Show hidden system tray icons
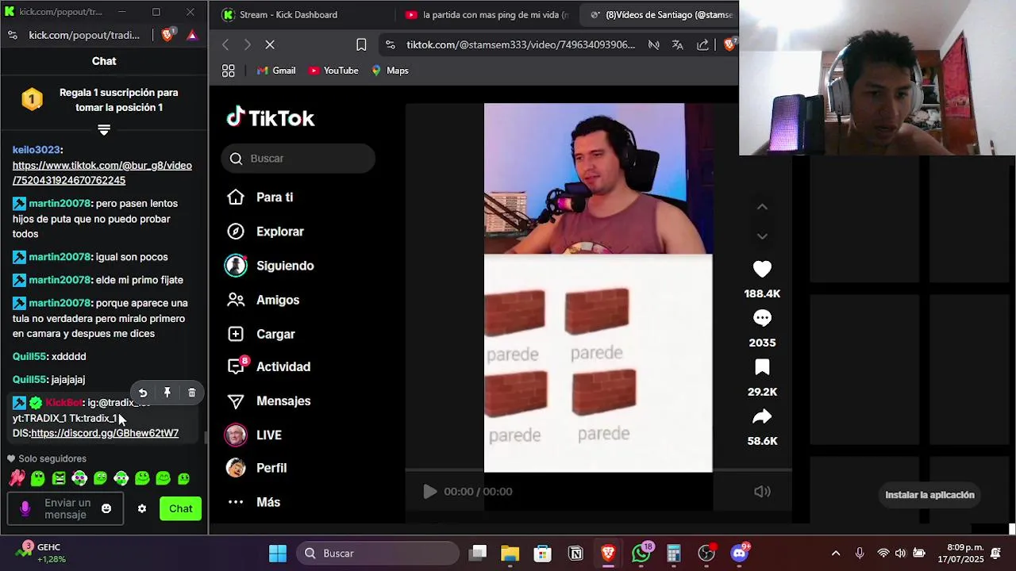The image size is (1016, 571). [x=835, y=554]
